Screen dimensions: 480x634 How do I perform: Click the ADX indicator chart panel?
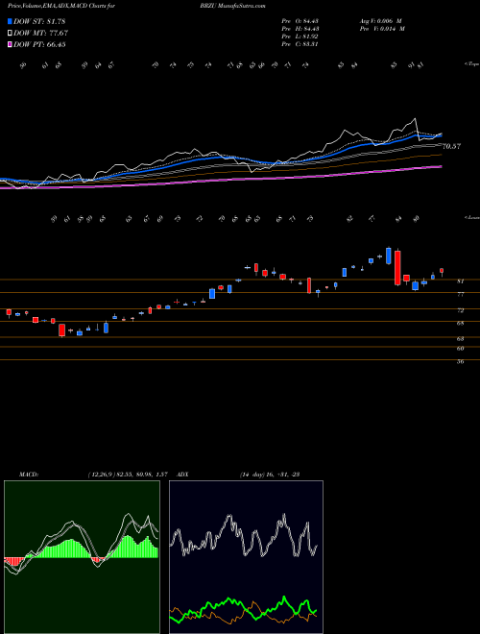246,557
